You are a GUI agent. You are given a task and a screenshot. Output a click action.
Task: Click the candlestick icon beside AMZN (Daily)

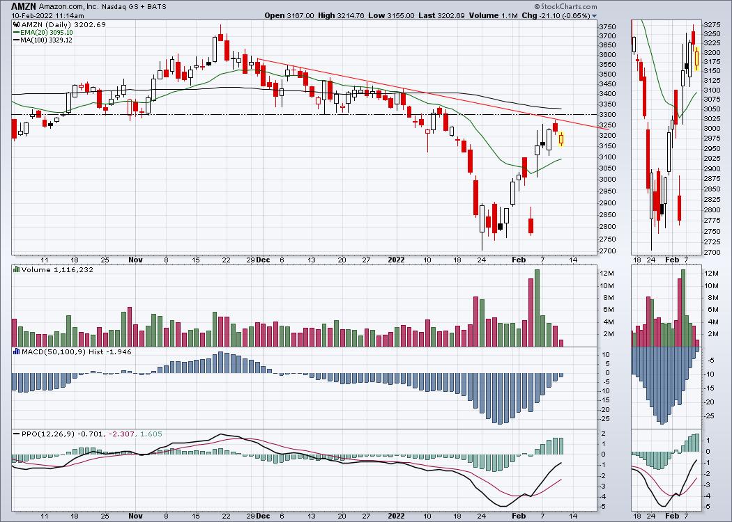pos(16,24)
